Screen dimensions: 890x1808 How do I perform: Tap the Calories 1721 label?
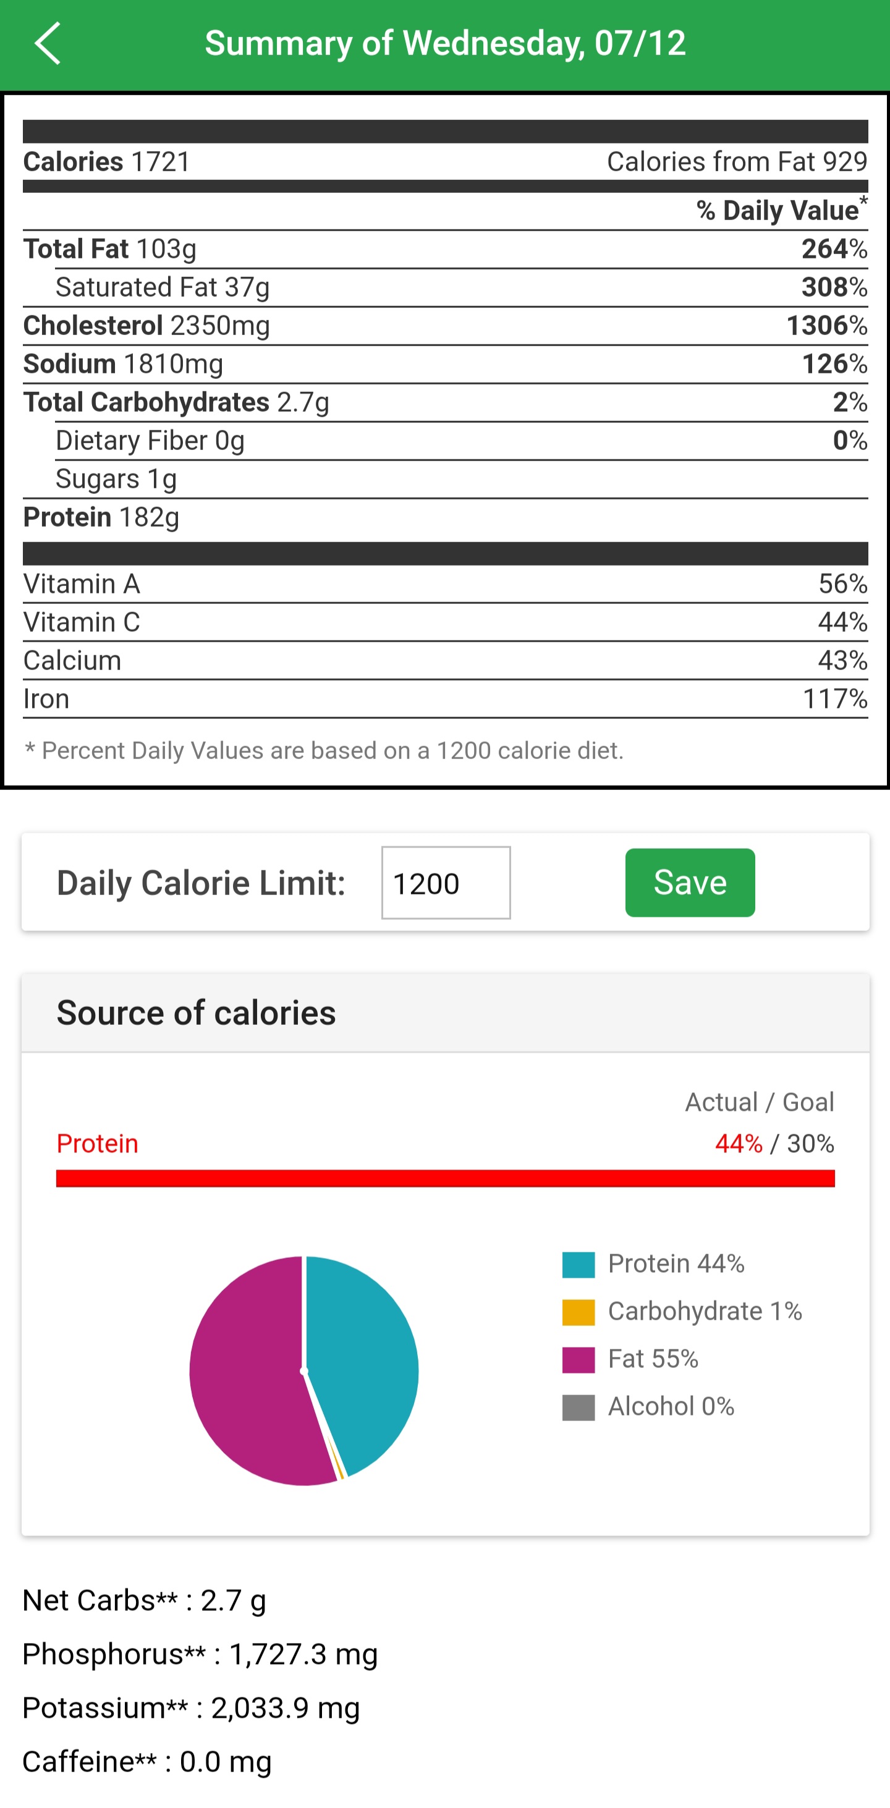pos(107,162)
